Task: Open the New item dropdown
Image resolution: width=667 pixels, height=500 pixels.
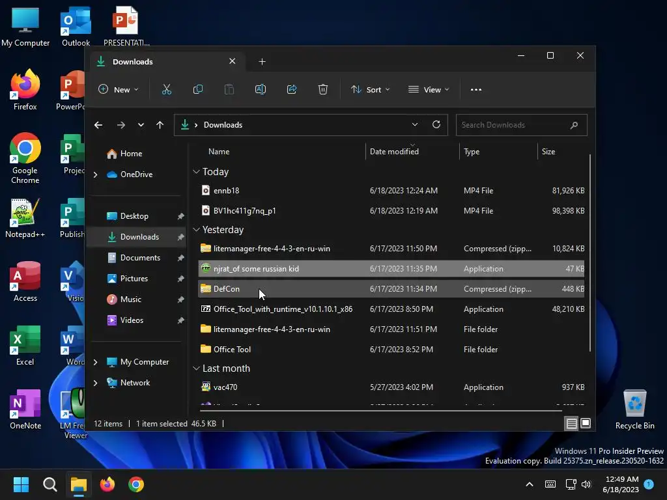Action: point(119,89)
